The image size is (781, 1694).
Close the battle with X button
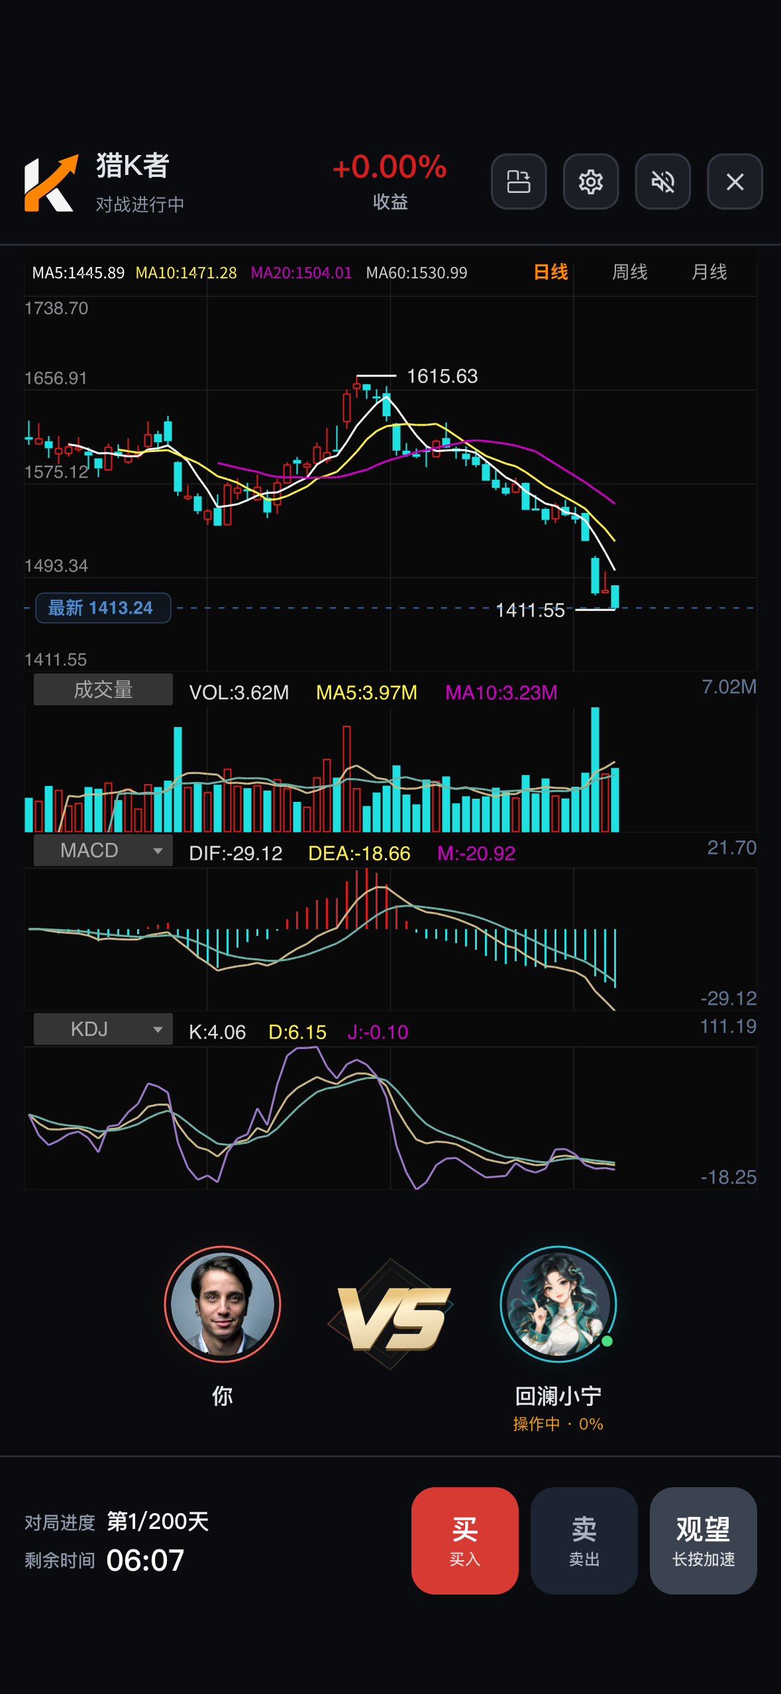[735, 182]
